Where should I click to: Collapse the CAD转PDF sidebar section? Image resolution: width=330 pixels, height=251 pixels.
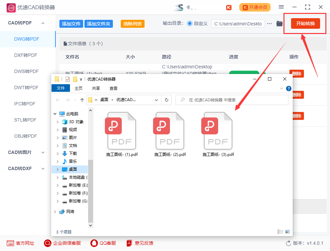click(42, 23)
